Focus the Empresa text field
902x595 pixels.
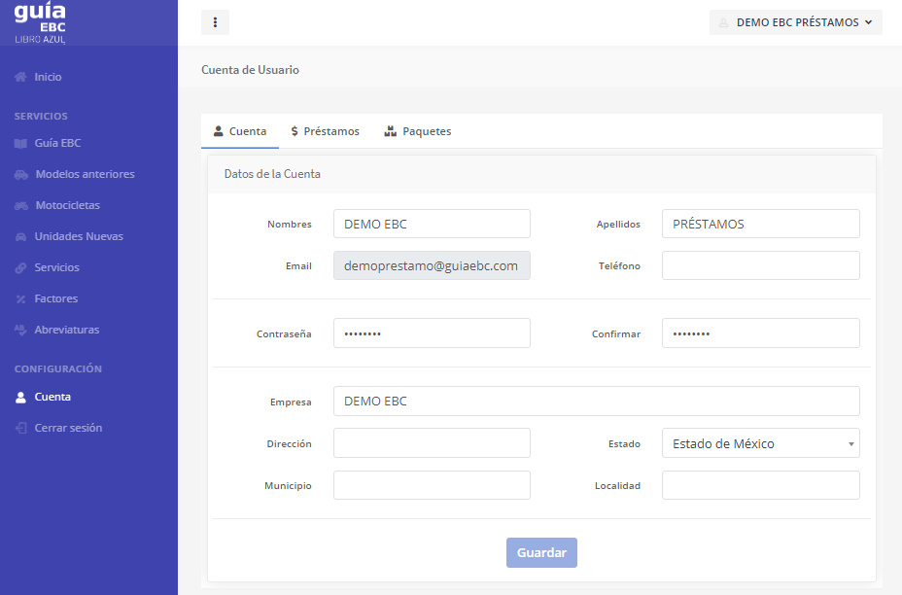(x=596, y=401)
